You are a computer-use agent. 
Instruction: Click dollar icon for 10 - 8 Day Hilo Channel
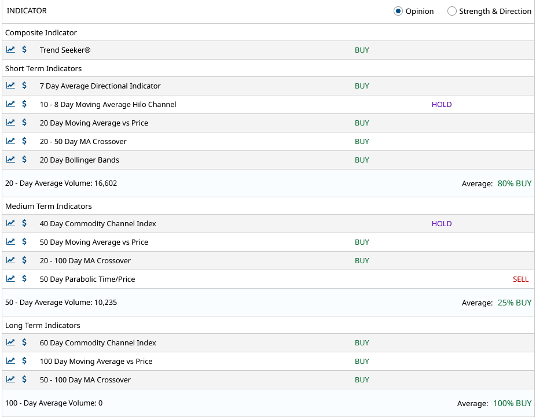(24, 104)
